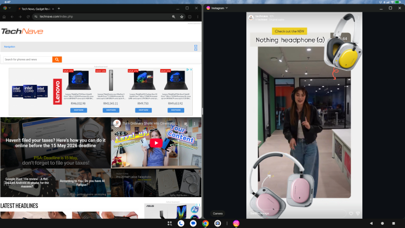Open the AI Fatigue article
The height and width of the screenshot is (228, 405).
pyautogui.click(x=83, y=183)
